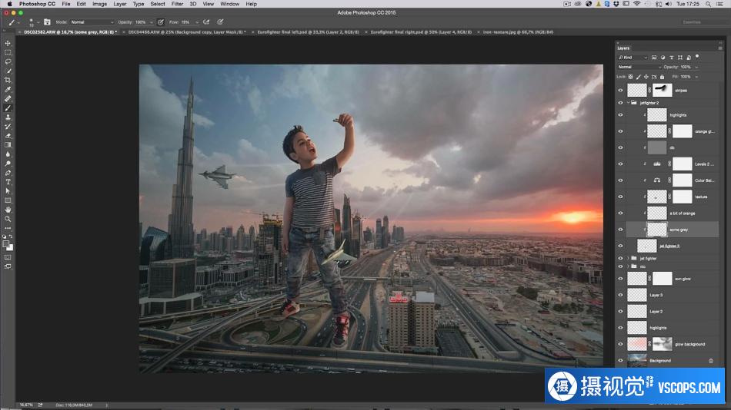The height and width of the screenshot is (410, 731).
Task: Open the brush panel toggle in options bar
Action: (47, 21)
